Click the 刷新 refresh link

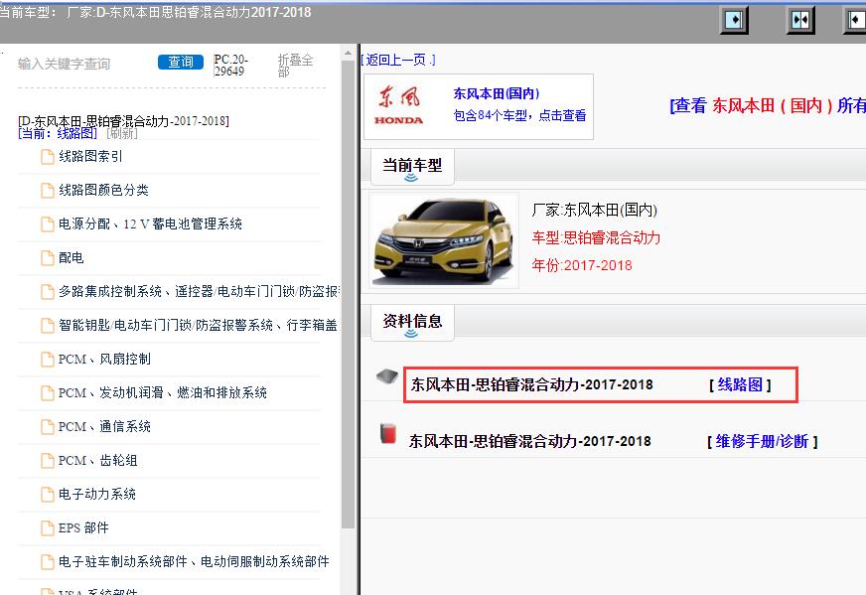121,134
